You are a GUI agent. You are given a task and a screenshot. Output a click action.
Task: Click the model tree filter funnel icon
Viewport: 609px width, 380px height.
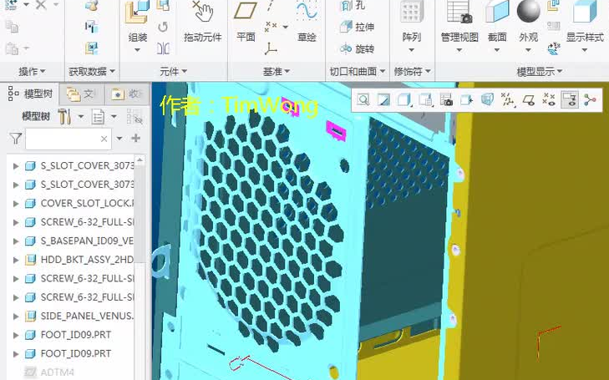(16, 139)
